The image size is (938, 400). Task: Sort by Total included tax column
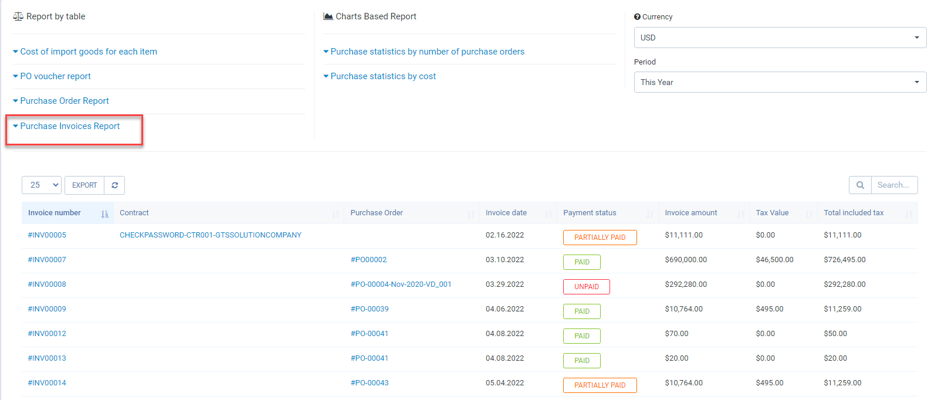(x=909, y=214)
